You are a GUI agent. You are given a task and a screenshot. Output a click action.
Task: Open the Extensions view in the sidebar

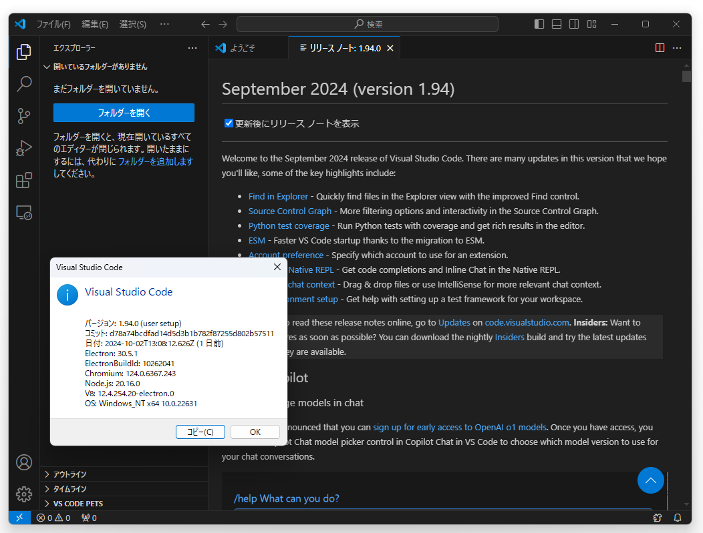(x=23, y=180)
